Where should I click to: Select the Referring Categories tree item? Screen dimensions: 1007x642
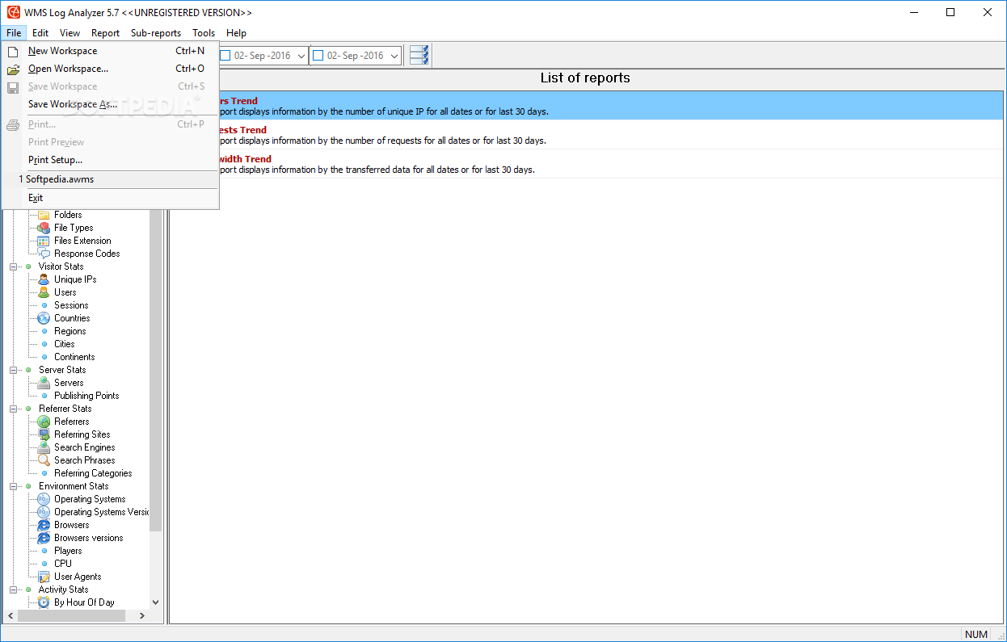point(93,473)
